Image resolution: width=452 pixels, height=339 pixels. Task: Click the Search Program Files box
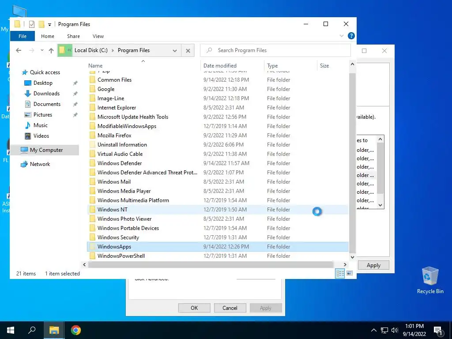click(275, 50)
